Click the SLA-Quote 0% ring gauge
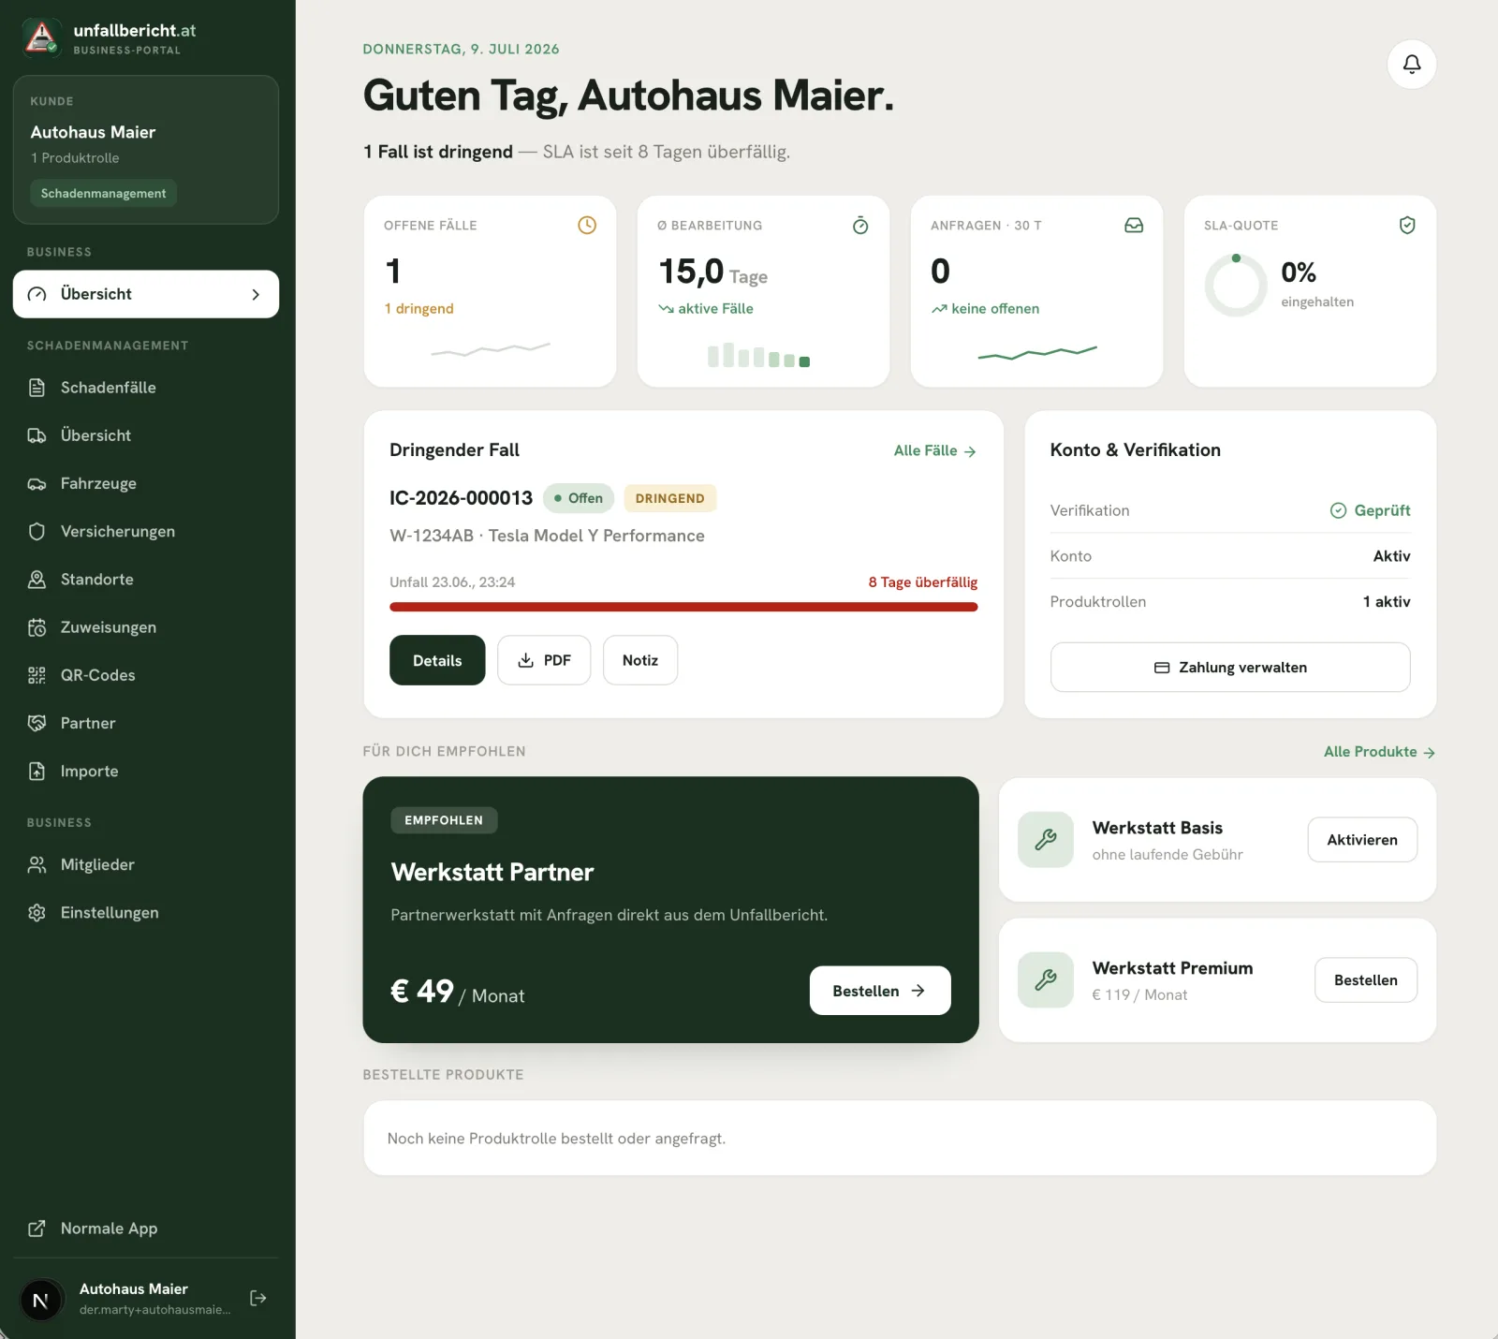Image resolution: width=1498 pixels, height=1339 pixels. click(1236, 286)
